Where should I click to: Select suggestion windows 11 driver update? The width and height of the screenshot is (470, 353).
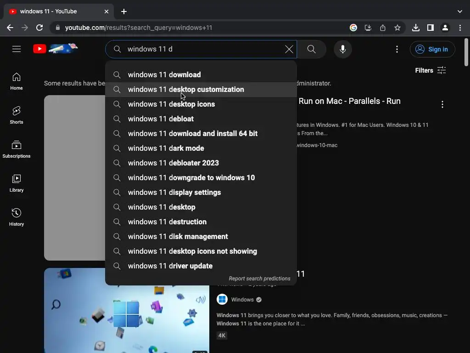[x=201, y=266]
